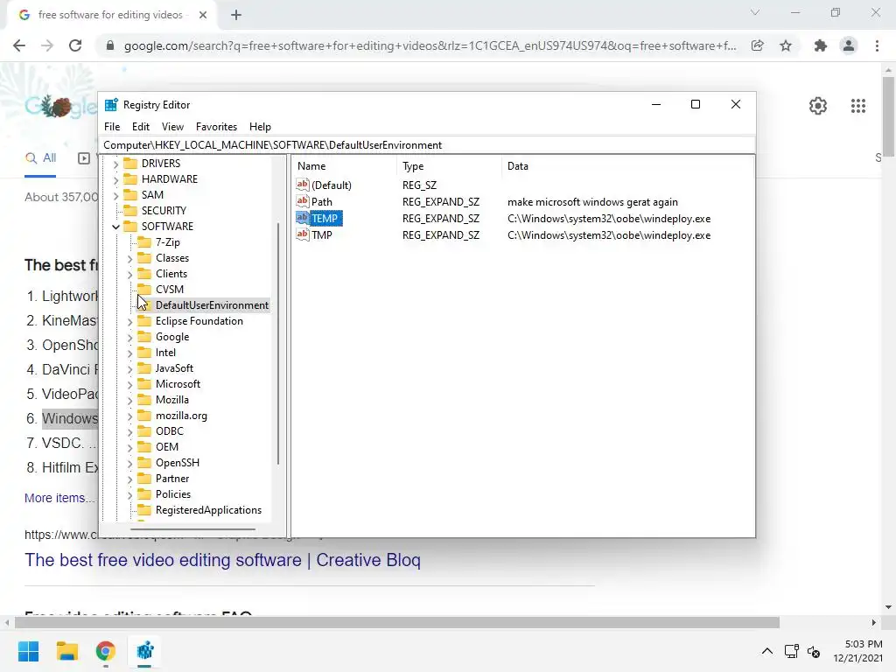
Task: Select the RegisteredApplications key
Action: [208, 510]
